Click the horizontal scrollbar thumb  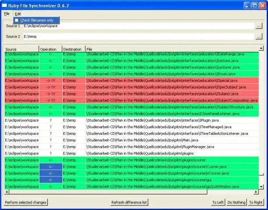pyautogui.click(x=108, y=192)
